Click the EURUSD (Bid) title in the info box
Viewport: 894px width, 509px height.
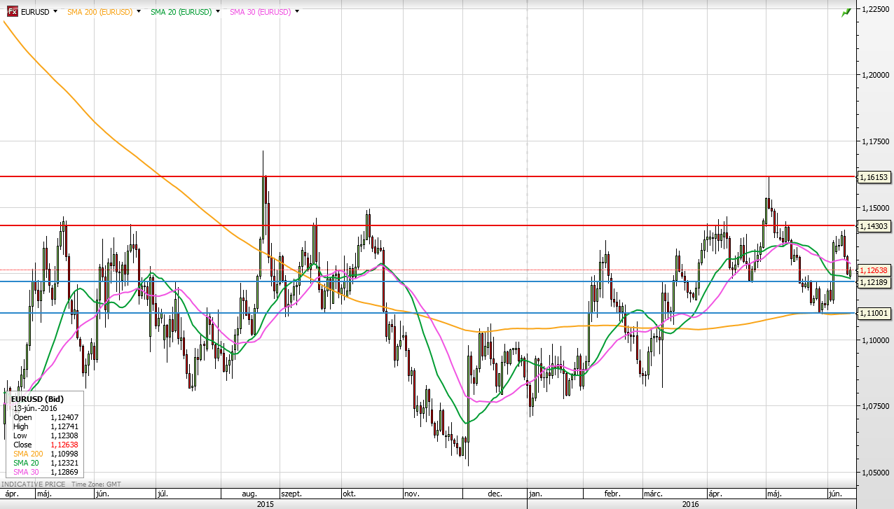point(36,399)
